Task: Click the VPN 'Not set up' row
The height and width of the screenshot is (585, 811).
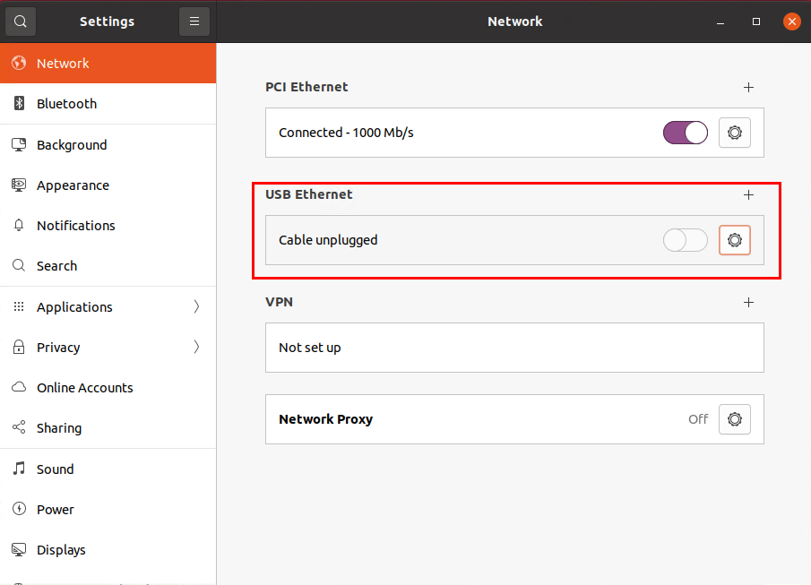Action: [514, 348]
